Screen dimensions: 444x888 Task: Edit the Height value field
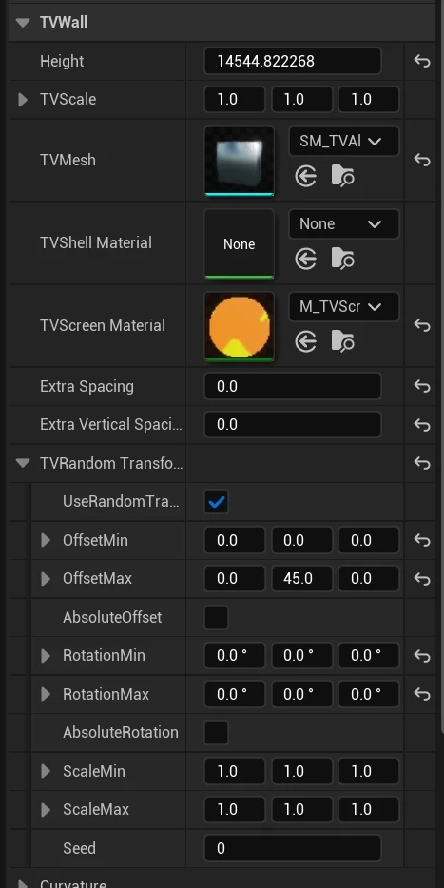pyautogui.click(x=292, y=61)
